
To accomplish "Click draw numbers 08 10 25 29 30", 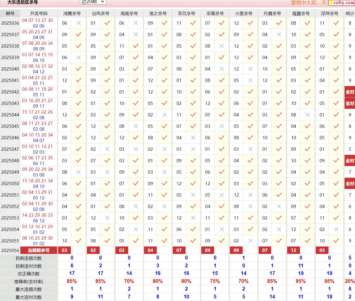I will (37, 238).
